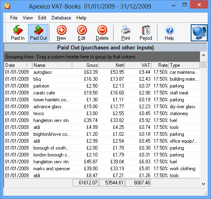Select the brighton&hove co... row
Image resolution: width=211 pixels, height=199 pixels.
point(102,134)
